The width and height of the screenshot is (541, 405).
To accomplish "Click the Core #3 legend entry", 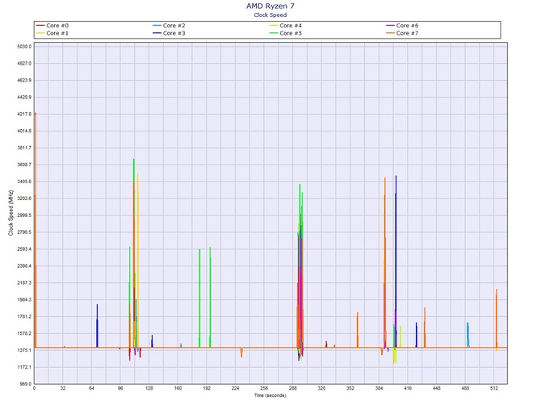I will [x=169, y=33].
